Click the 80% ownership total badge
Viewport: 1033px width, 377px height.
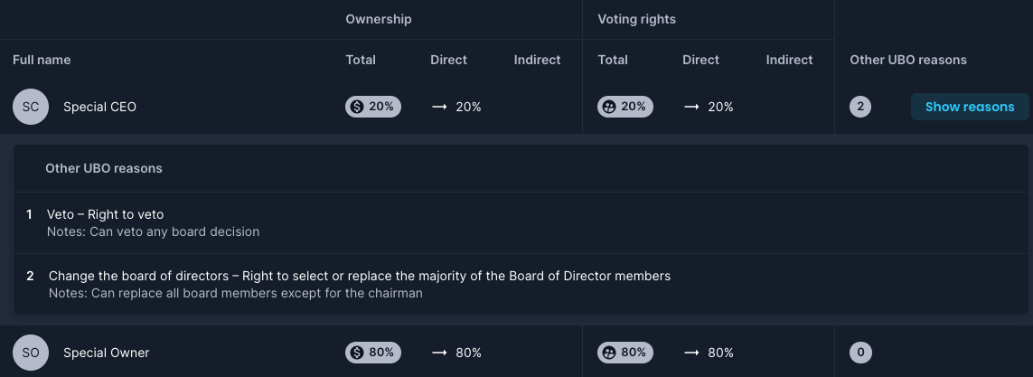pos(373,353)
